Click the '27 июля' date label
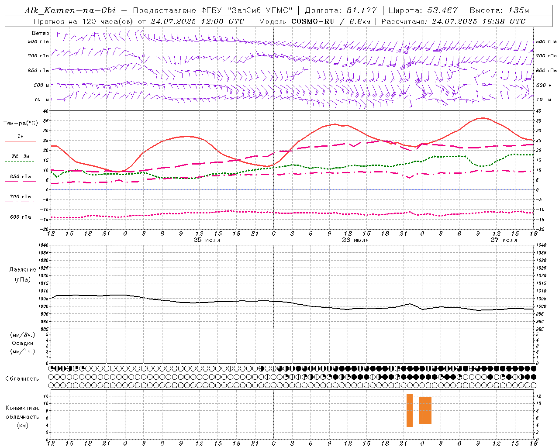The image size is (559, 447). 503,240
